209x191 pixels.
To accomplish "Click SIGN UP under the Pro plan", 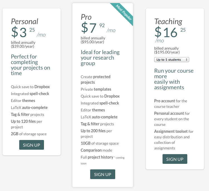I will (103, 174).
